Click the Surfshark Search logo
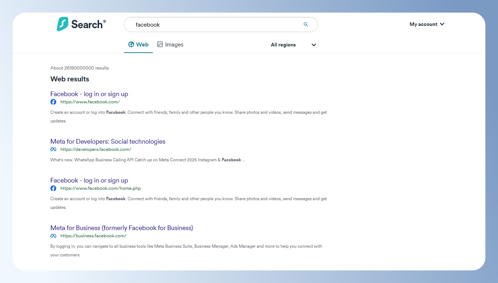 81,24
